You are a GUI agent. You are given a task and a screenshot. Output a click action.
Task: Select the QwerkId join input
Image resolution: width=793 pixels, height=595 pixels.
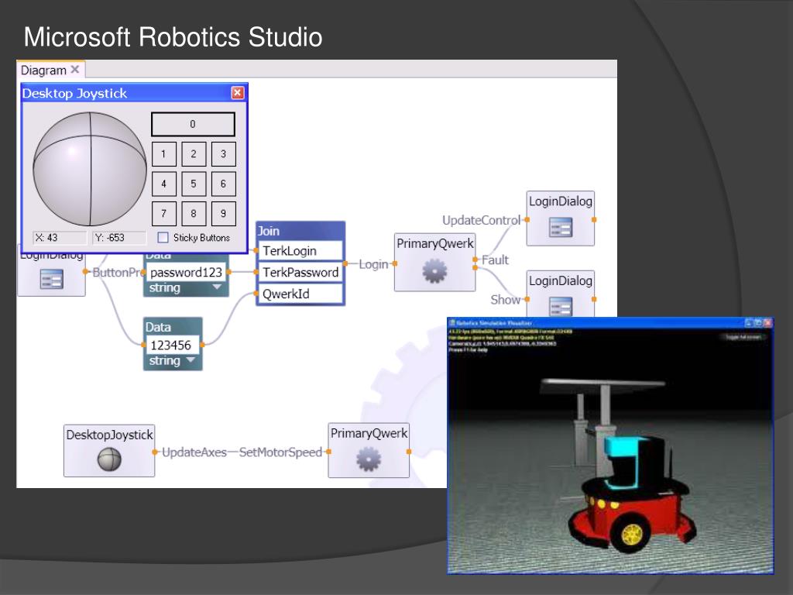[x=300, y=294]
